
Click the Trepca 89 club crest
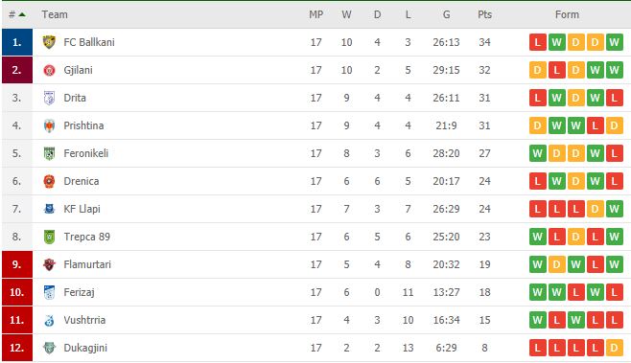(49, 237)
